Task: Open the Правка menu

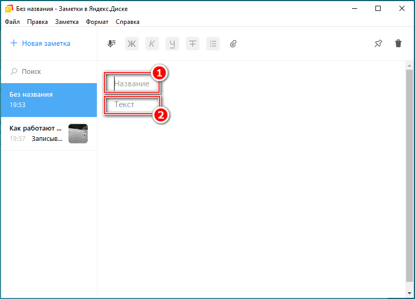Action: point(37,22)
